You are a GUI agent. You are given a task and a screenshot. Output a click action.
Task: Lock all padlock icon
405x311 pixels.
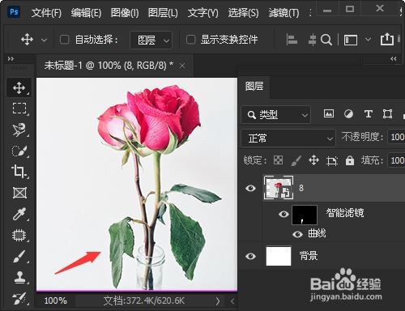coord(350,160)
